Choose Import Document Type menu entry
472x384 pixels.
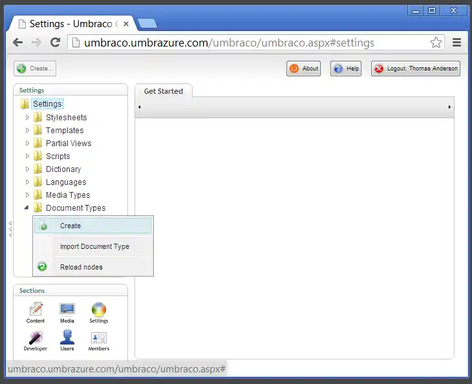click(94, 246)
